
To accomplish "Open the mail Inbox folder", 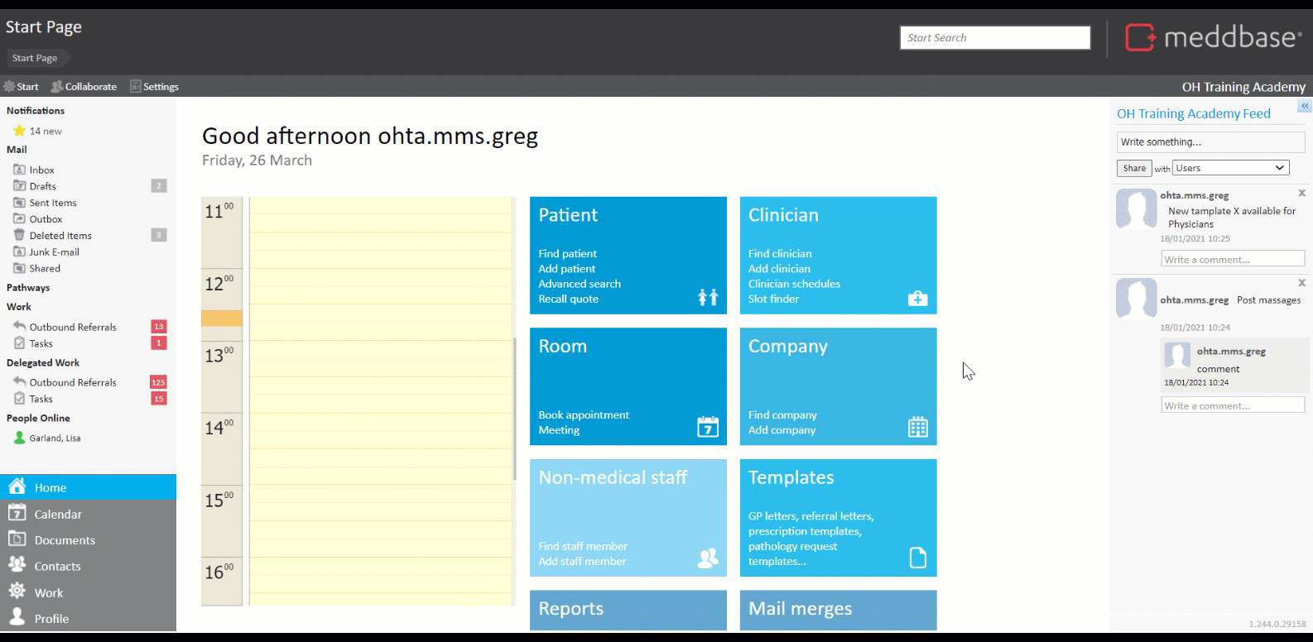I will tap(41, 170).
